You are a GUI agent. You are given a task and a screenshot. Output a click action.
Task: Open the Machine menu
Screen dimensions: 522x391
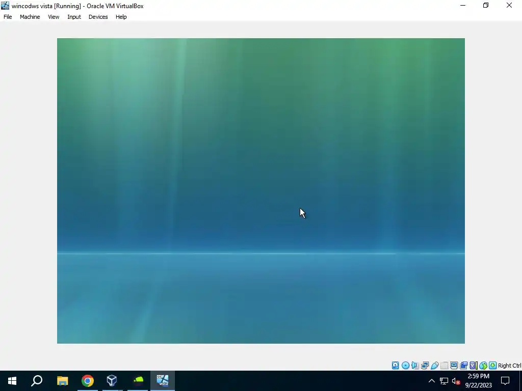30,17
